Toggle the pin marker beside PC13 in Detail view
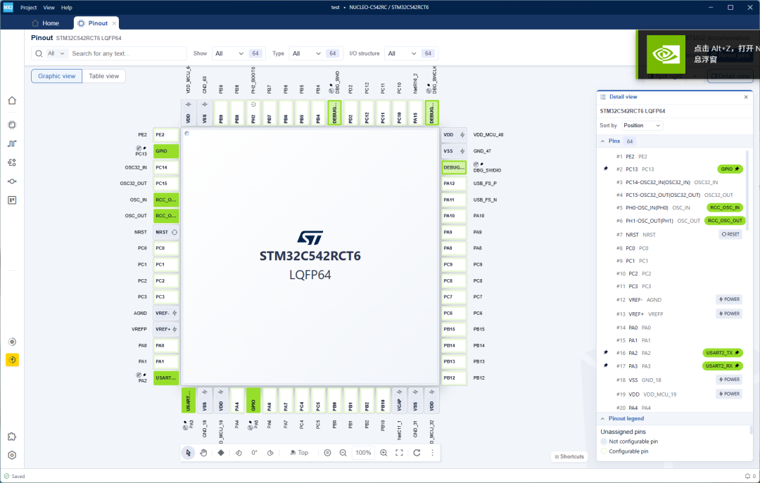This screenshot has width=760, height=483. [606, 169]
